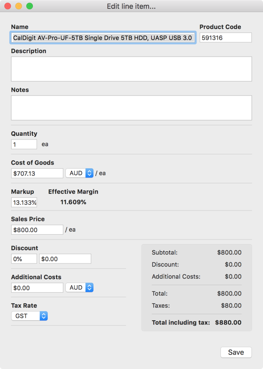Select the Additional Costs amount field
This screenshot has width=263, height=369.
click(x=37, y=287)
